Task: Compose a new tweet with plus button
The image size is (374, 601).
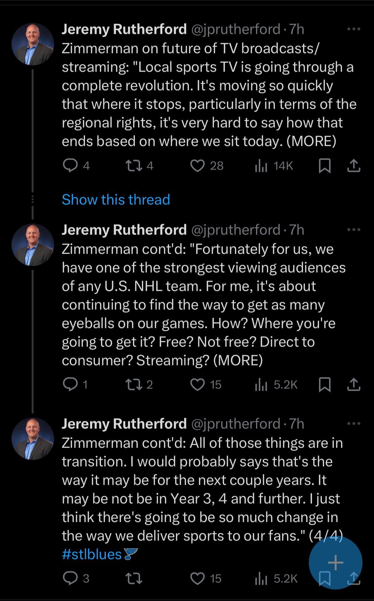Action: (335, 562)
